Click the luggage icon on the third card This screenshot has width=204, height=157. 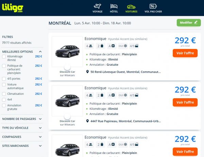pyautogui.click(x=100, y=144)
